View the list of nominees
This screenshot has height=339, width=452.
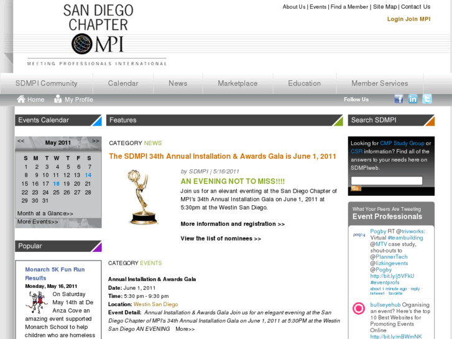221,239
